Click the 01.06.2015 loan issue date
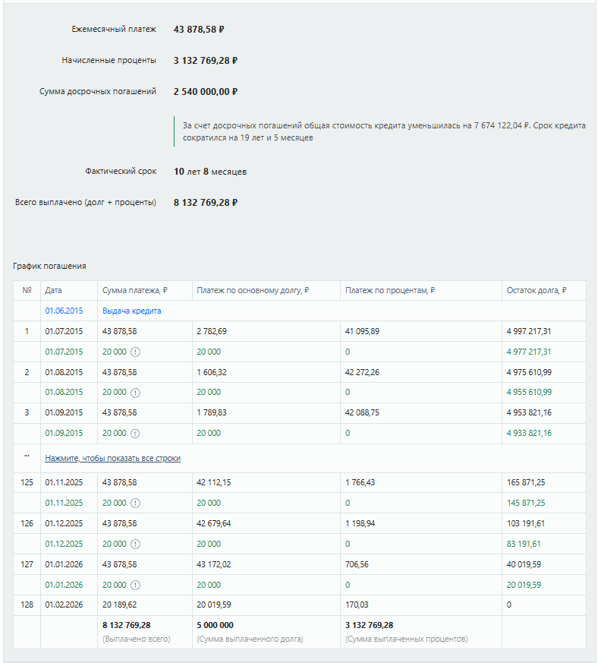Screen dimensions: 598x663 64,311
